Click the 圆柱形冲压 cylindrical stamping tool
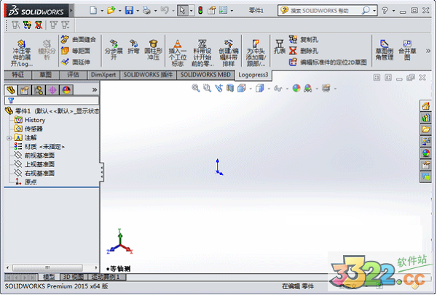 coord(153,50)
